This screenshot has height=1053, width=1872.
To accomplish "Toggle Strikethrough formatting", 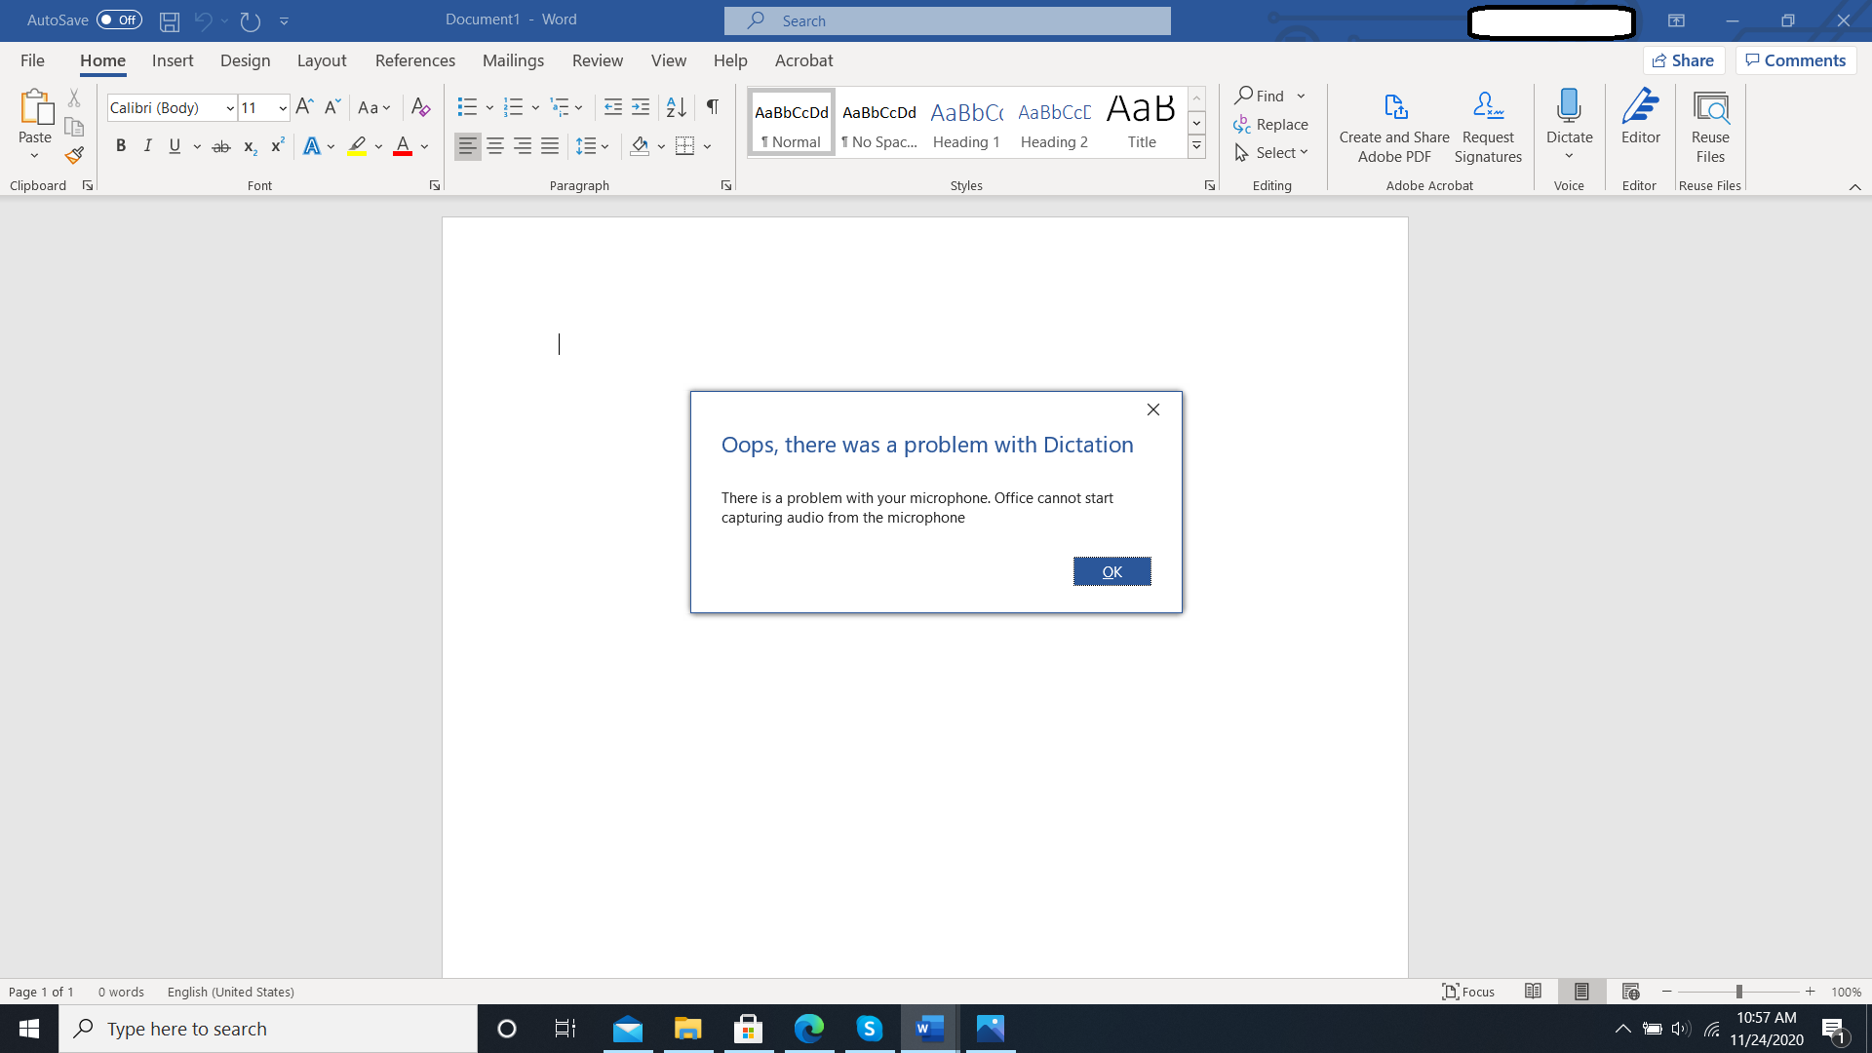I will [x=221, y=146].
